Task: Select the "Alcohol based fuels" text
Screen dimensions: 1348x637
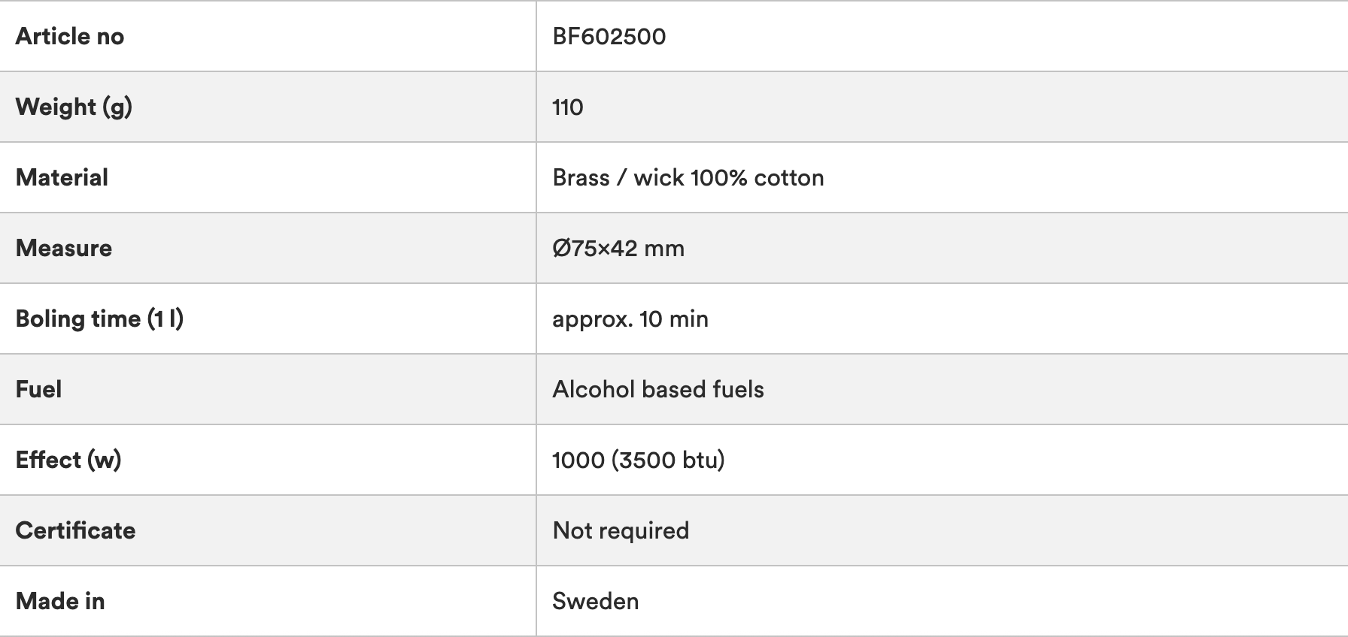Action: tap(657, 389)
